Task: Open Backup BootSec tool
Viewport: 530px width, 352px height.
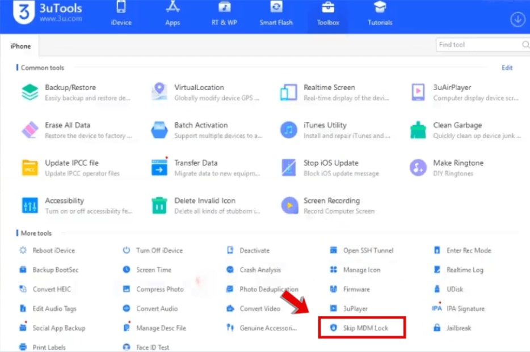Action: pos(49,270)
